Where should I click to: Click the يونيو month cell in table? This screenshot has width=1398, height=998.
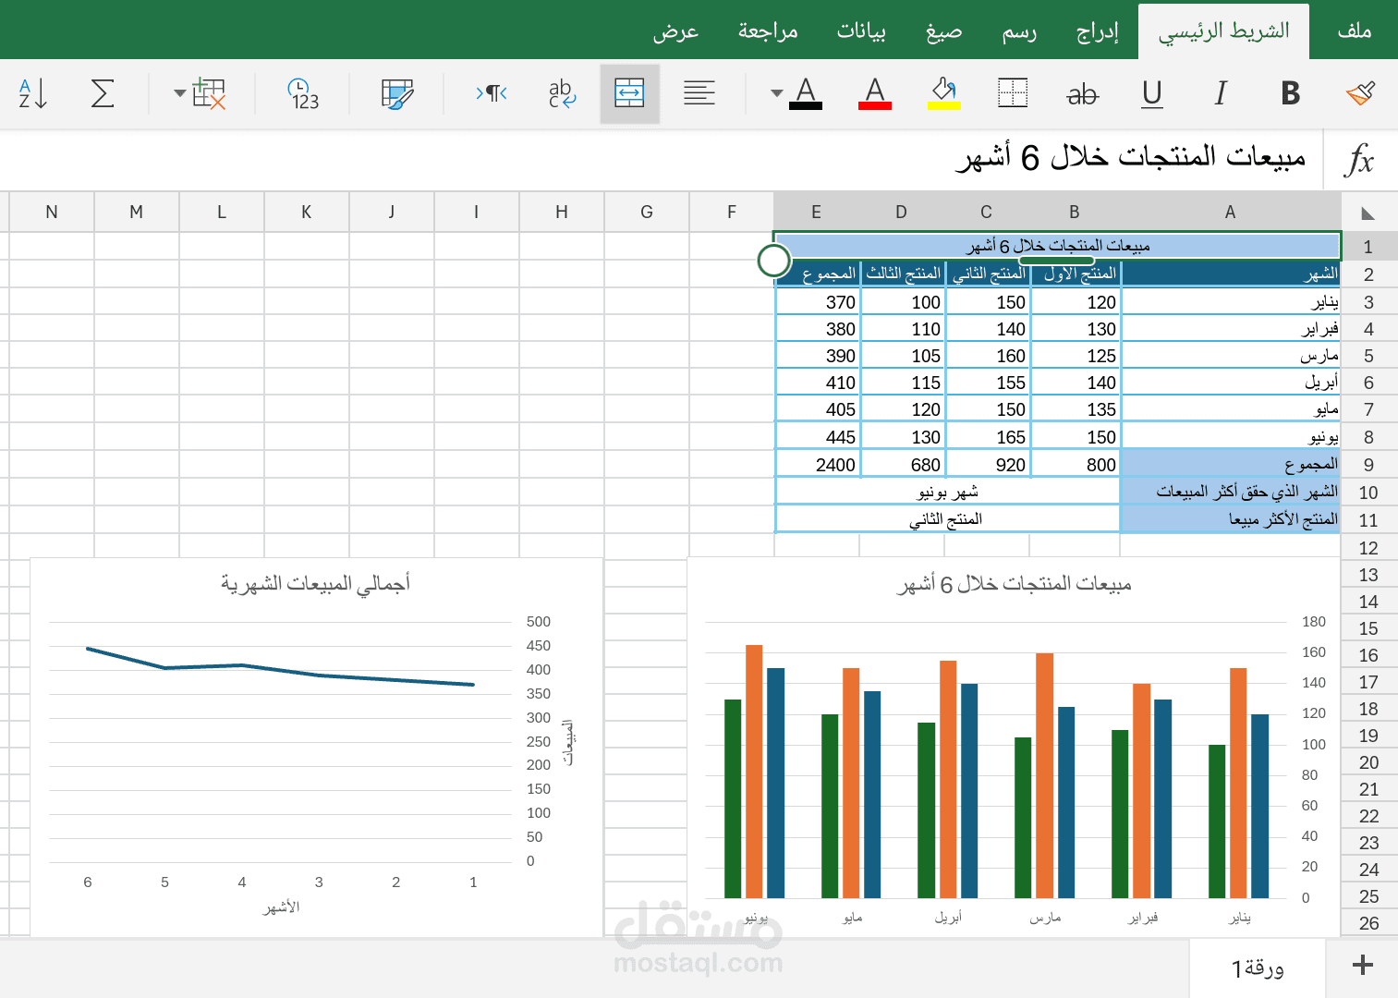coord(1230,437)
